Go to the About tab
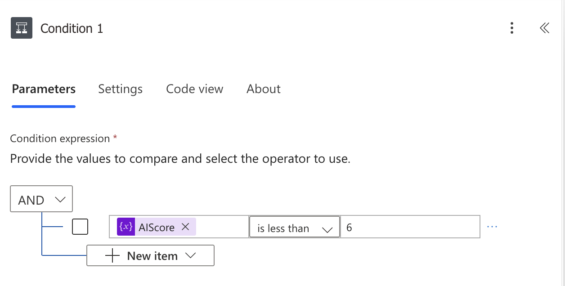Viewport: 565px width, 286px height. point(263,89)
